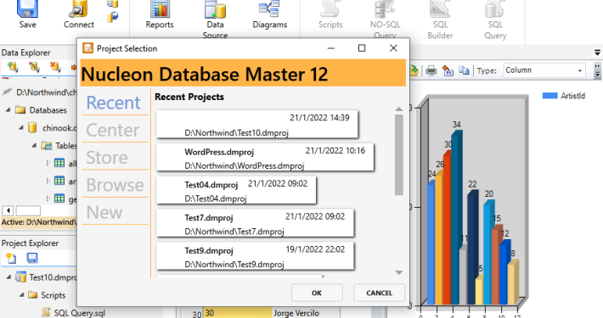603x318 pixels.
Task: Select the WordPress.dmproj recent project
Action: click(265, 158)
